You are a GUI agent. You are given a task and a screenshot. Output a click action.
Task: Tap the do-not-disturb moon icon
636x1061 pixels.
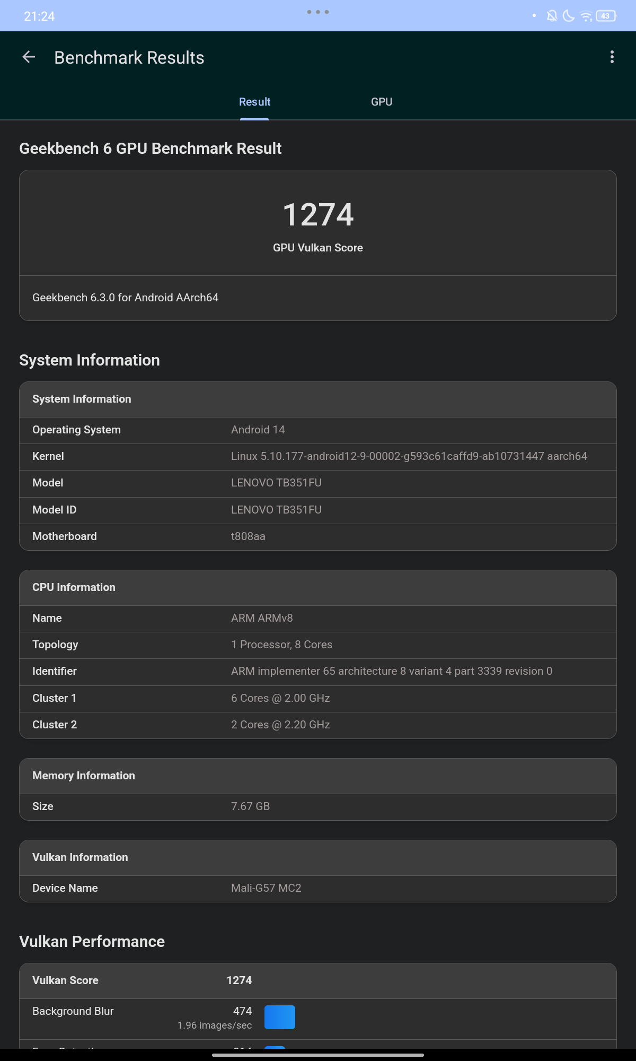tap(568, 16)
